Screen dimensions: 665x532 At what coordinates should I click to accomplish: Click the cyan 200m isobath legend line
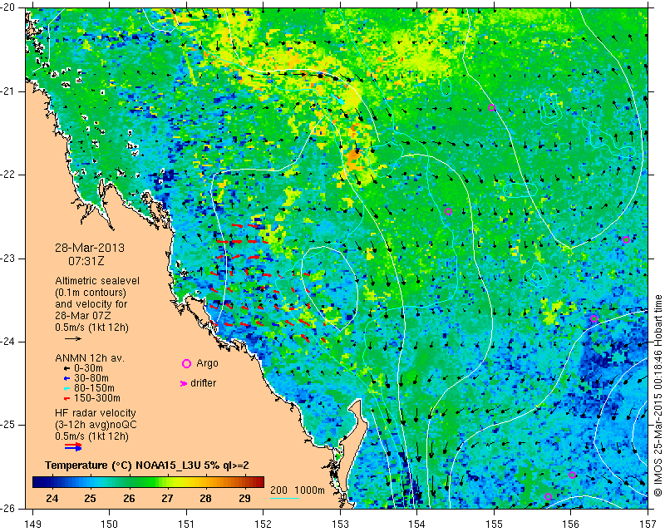(284, 498)
